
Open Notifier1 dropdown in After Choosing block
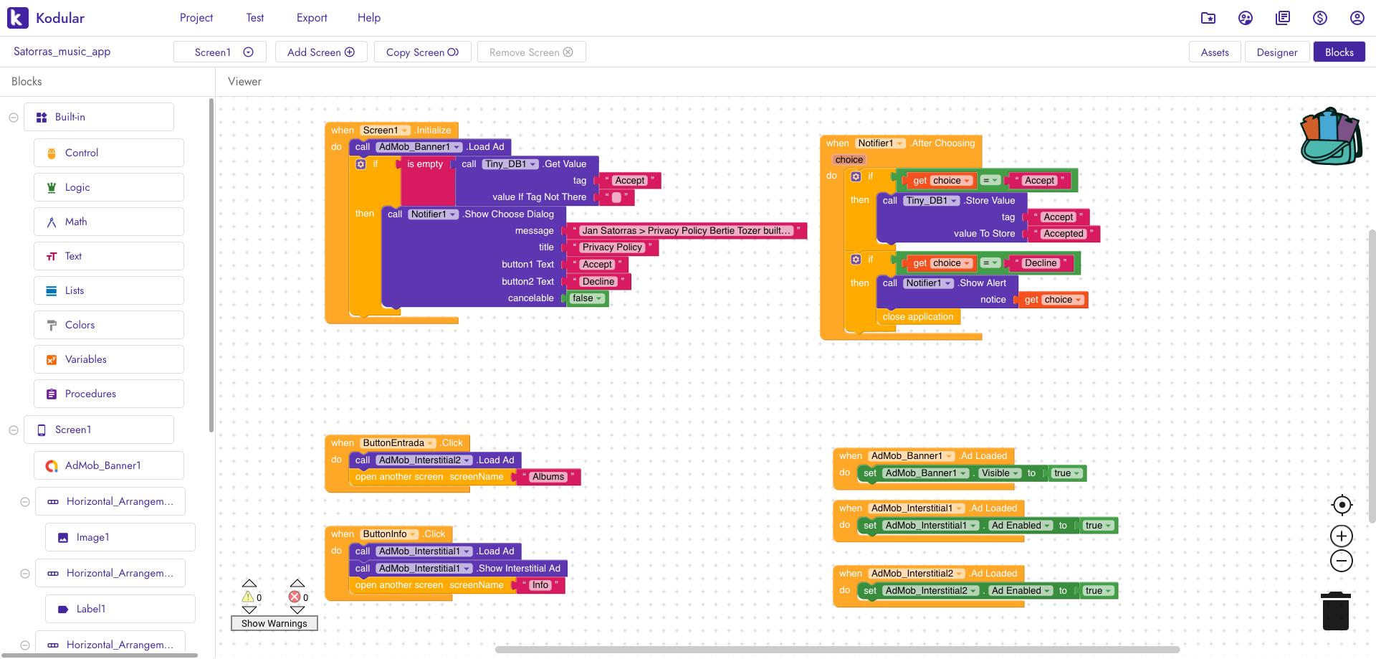(x=881, y=143)
